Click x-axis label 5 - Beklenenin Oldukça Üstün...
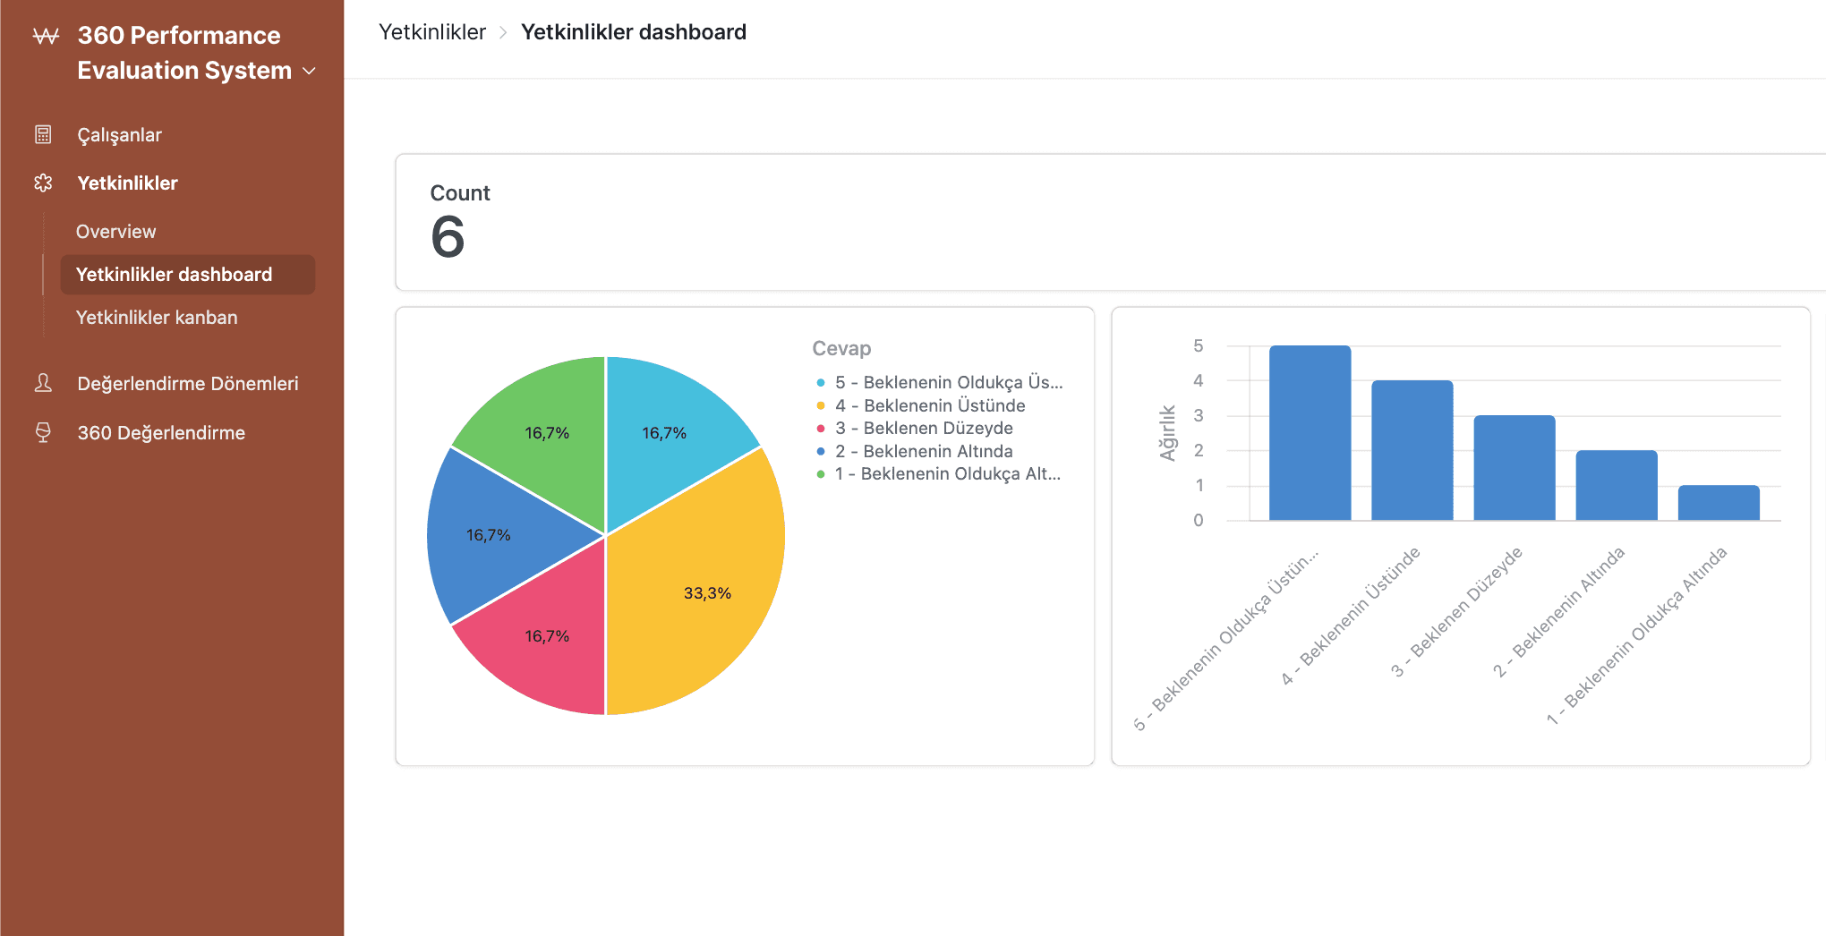The height and width of the screenshot is (936, 1826). tap(1226, 640)
